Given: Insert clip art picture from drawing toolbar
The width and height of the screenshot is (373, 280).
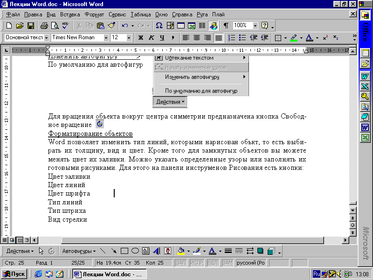Looking at the screenshot, I should tap(167, 251).
